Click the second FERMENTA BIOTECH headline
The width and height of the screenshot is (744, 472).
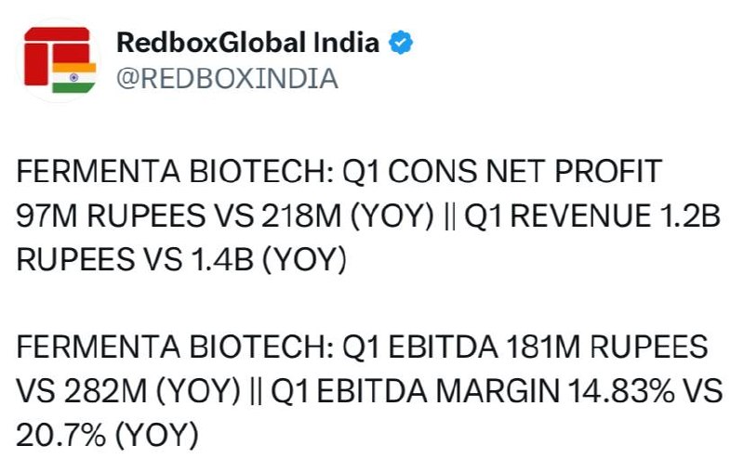[175, 347]
